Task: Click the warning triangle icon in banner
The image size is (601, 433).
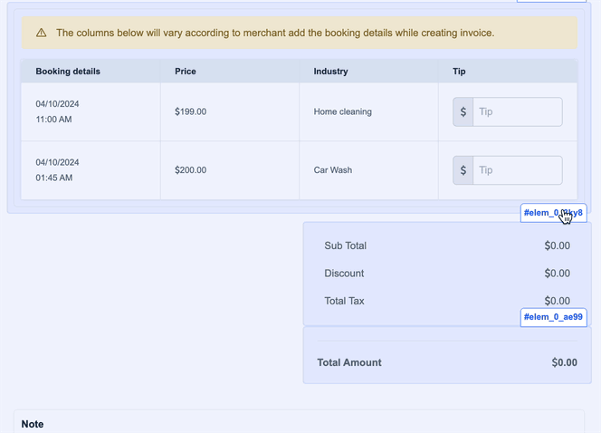Action: tap(42, 34)
